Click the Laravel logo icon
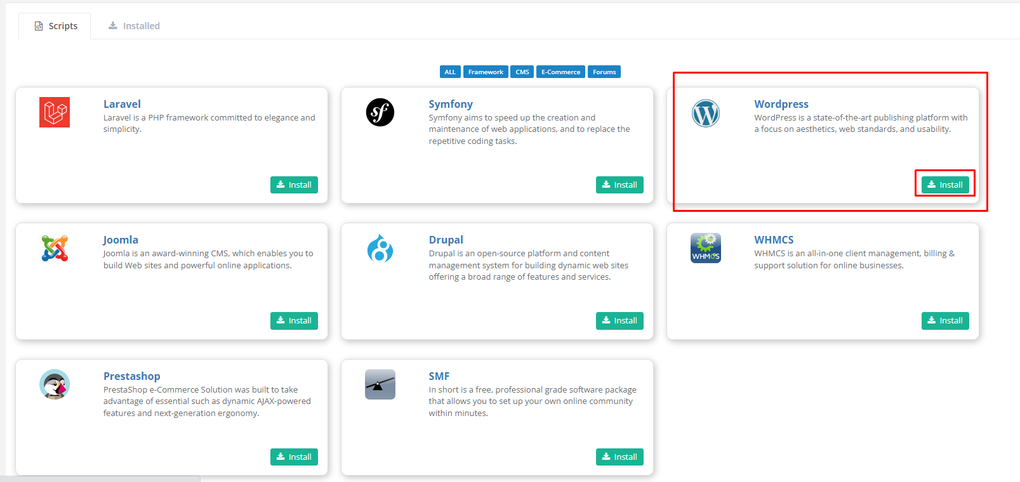Screen dimensions: 1020x482 pyautogui.click(x=55, y=112)
